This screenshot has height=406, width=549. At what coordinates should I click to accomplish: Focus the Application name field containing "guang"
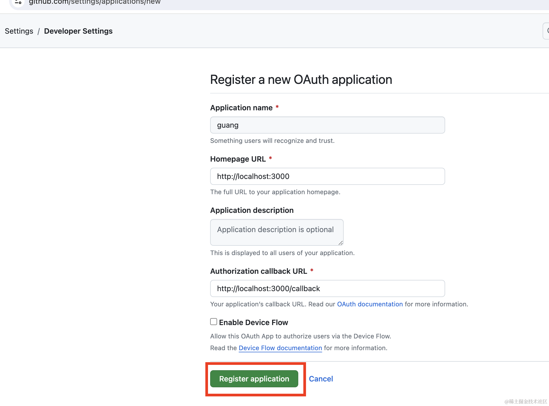pos(327,125)
